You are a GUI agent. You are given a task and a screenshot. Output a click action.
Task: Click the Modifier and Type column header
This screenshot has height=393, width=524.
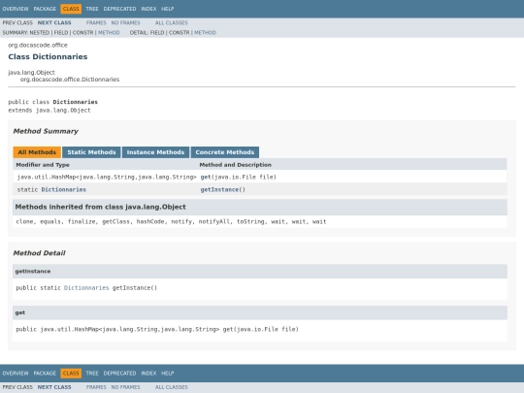[43, 165]
